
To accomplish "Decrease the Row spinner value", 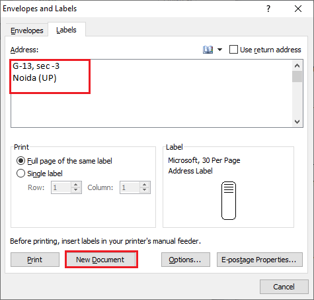I will (x=76, y=190).
